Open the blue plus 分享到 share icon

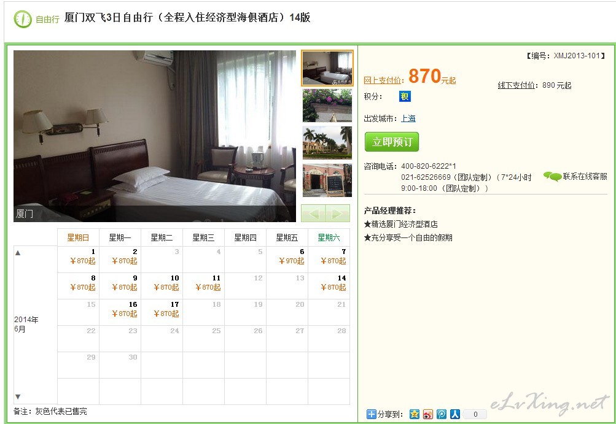tap(371, 414)
